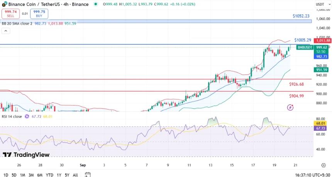Switch to 1M time range
This screenshot has height=177, width=332.
coord(22,175)
